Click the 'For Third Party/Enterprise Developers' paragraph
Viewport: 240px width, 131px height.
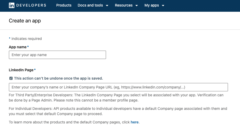tap(116, 98)
